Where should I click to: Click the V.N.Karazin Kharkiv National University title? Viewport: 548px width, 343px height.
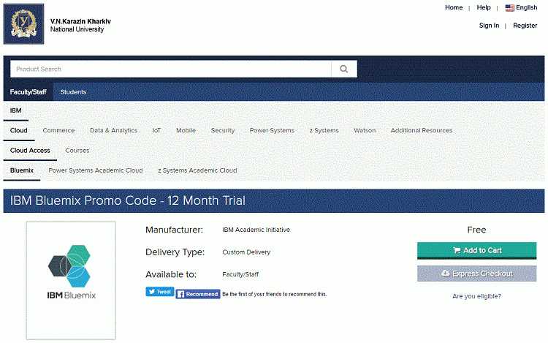click(x=80, y=25)
